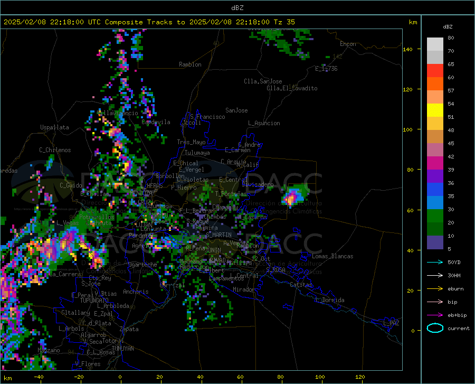
Task: Click the V_Flores label
Action: [88, 364]
